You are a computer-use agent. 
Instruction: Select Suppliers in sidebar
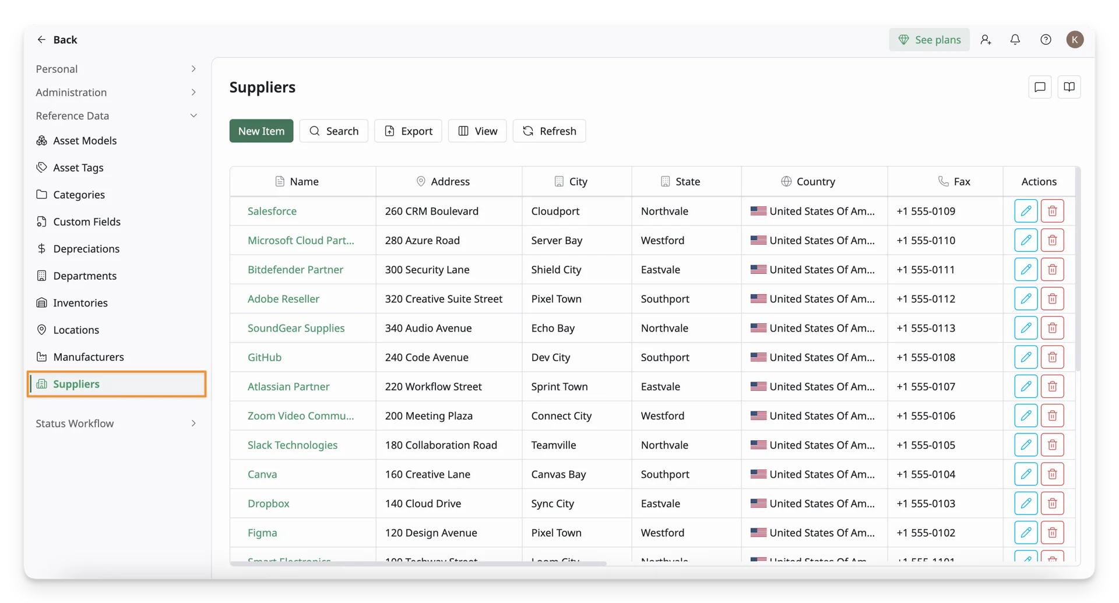(x=117, y=383)
